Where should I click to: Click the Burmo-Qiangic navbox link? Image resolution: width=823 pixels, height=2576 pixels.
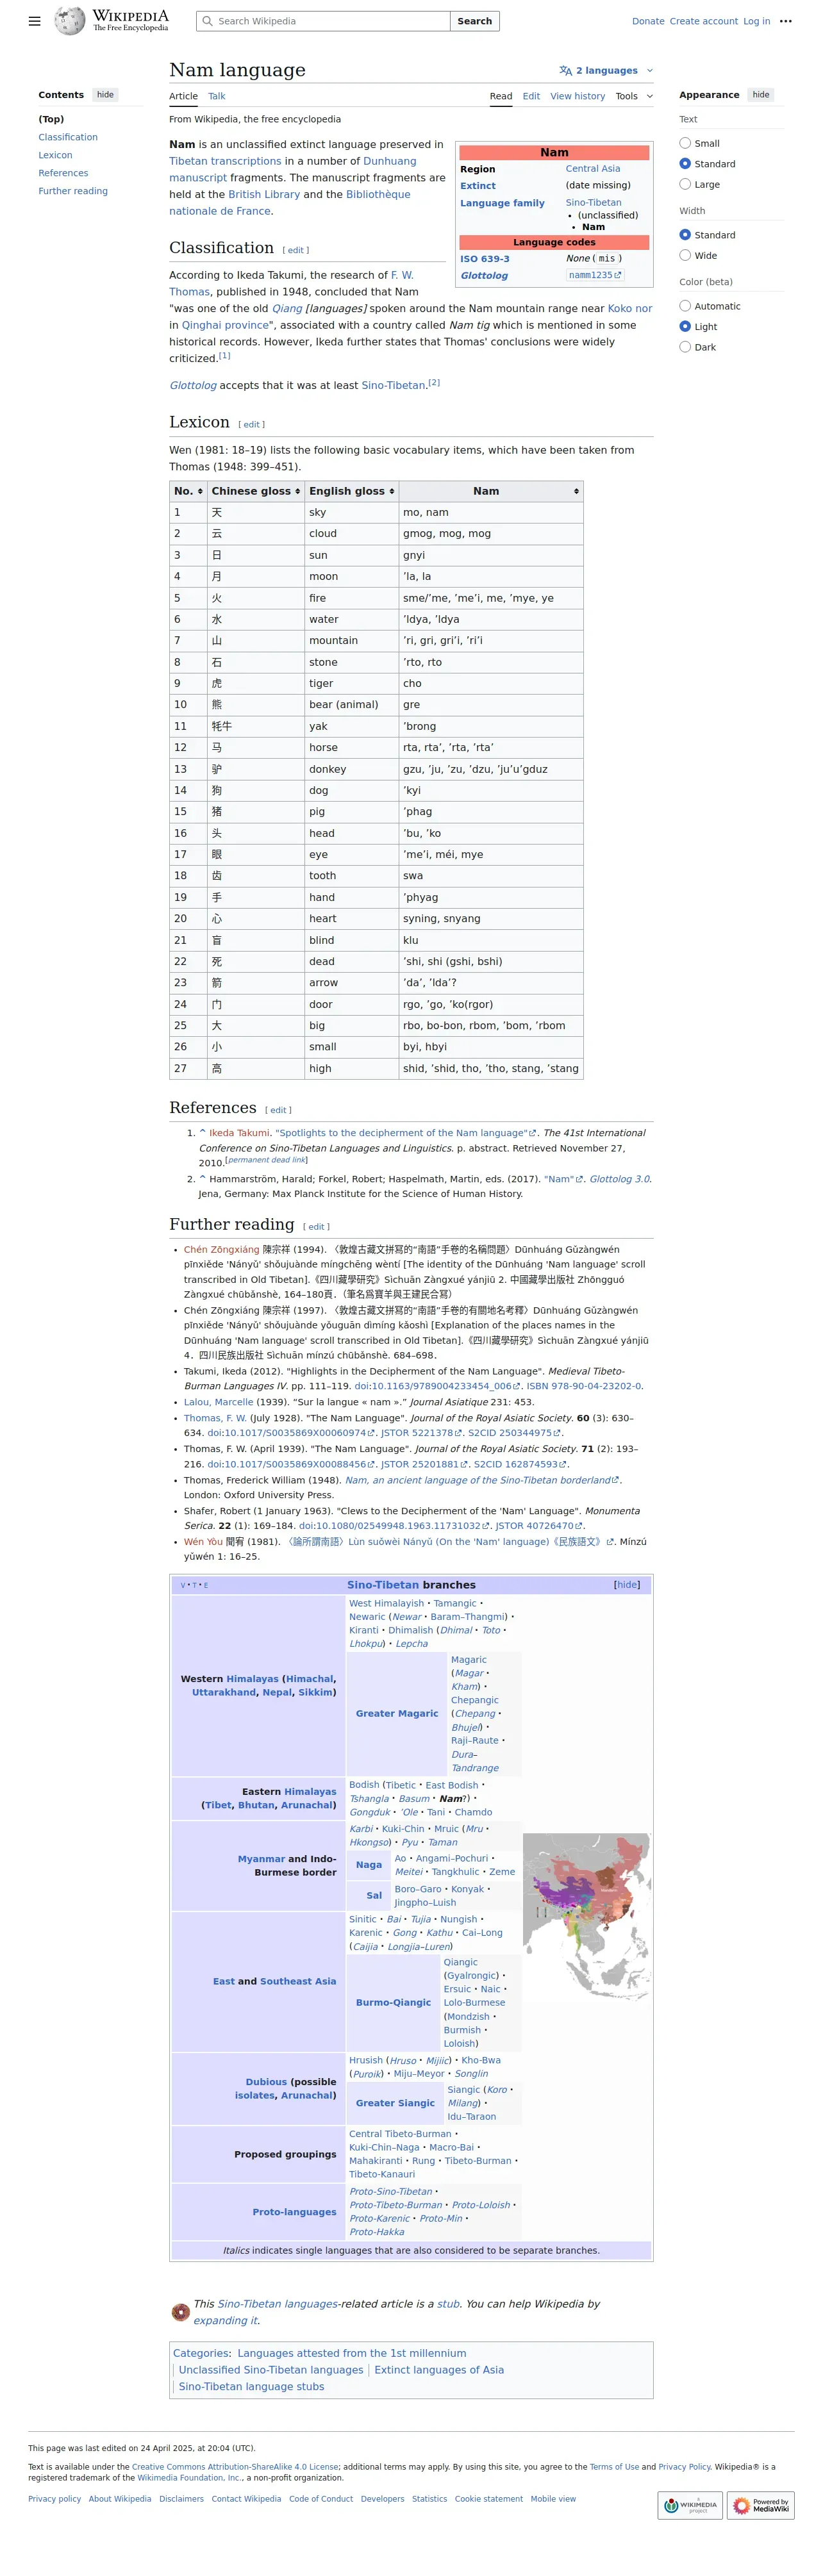coord(394,2002)
